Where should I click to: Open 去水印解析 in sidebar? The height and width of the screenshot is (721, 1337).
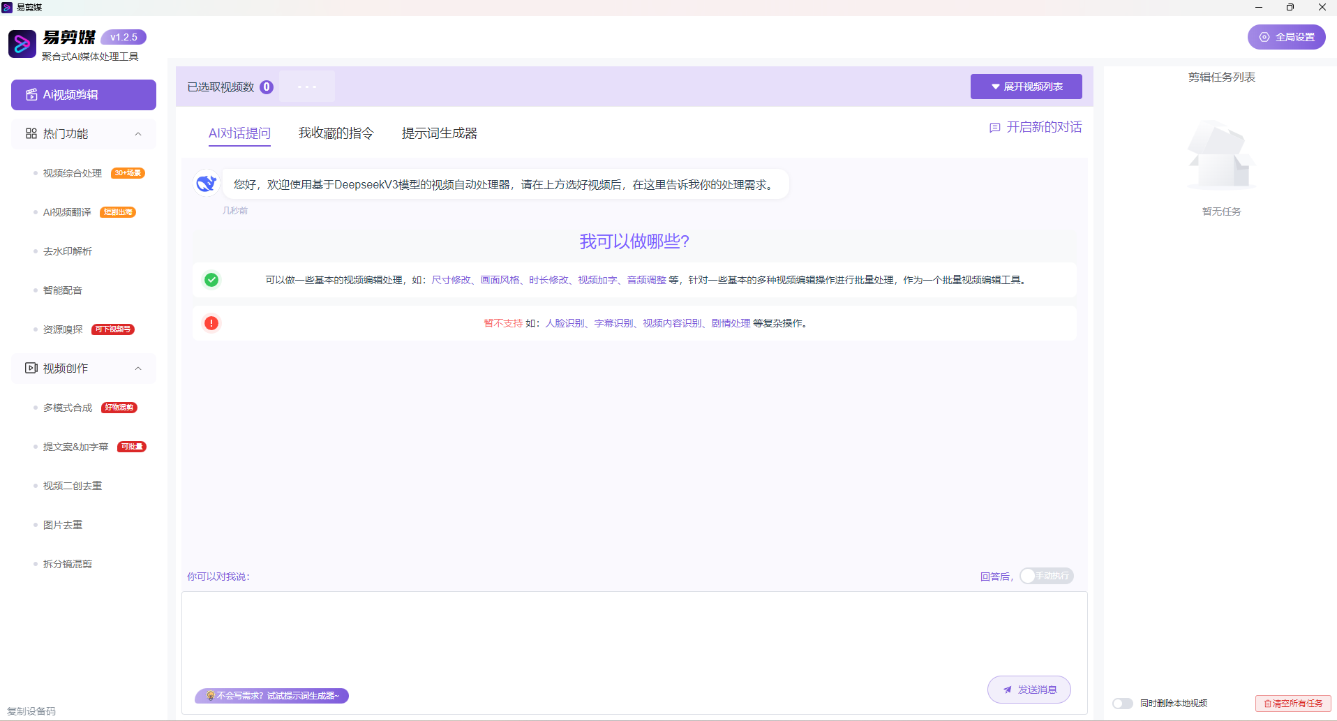pyautogui.click(x=68, y=251)
